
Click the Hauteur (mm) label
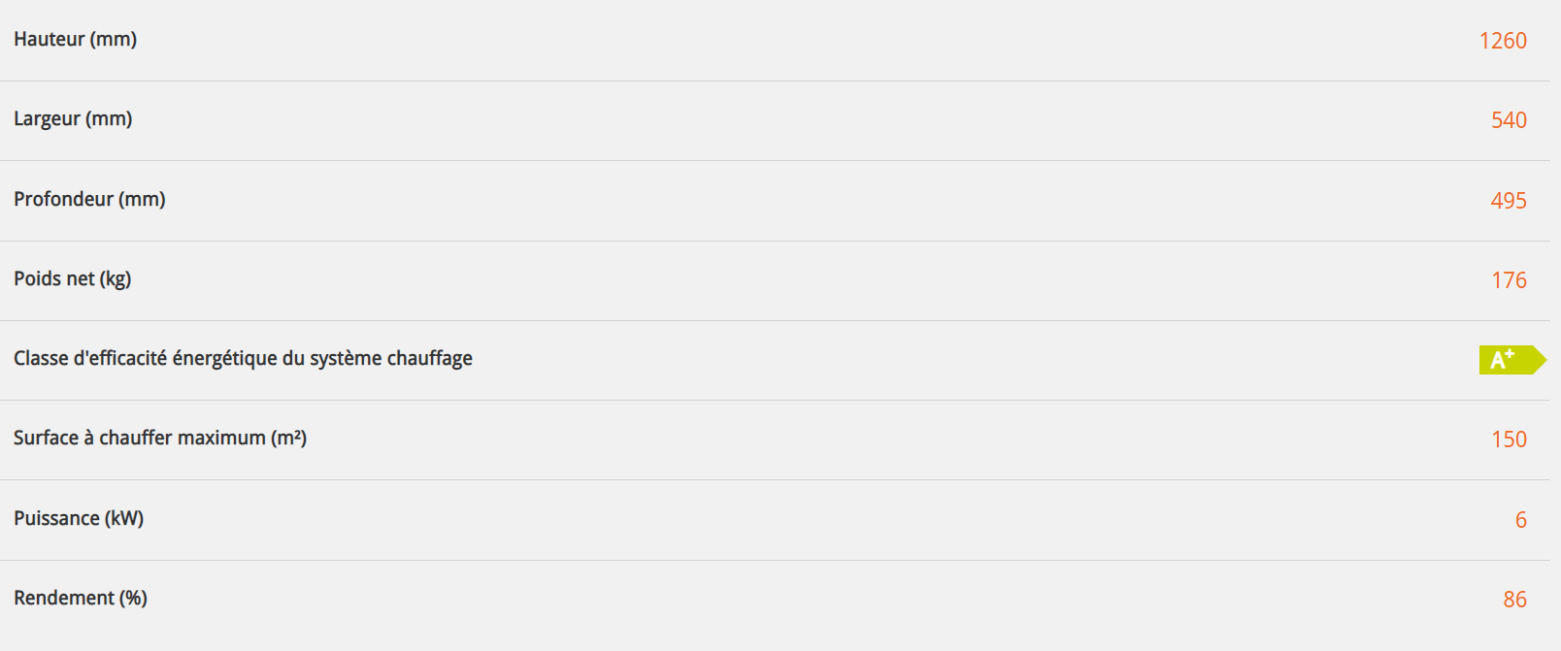pyautogui.click(x=75, y=40)
